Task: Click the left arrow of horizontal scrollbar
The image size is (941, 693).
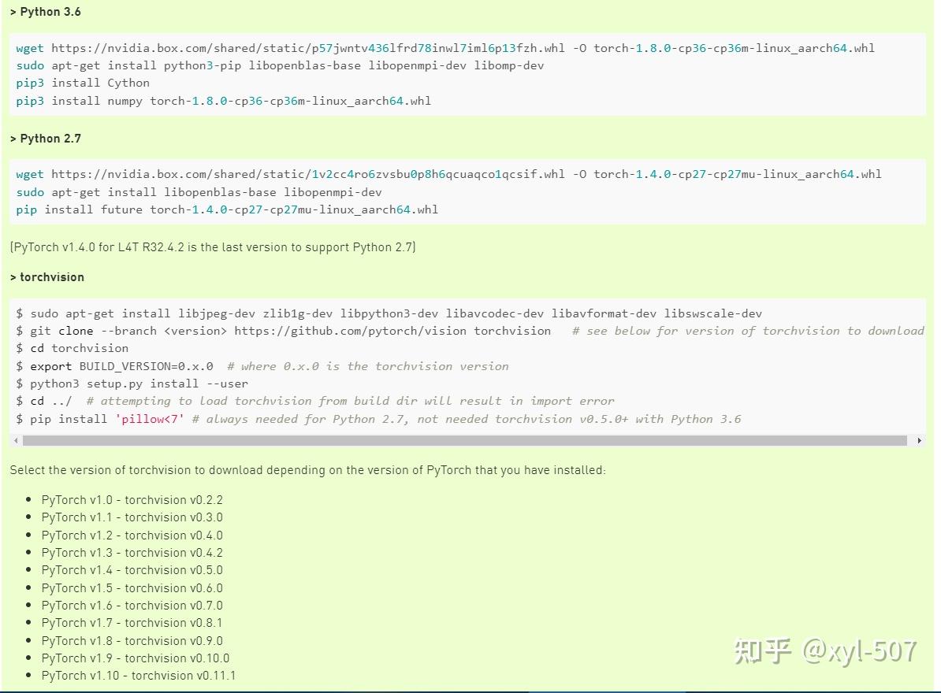Action: (16, 440)
